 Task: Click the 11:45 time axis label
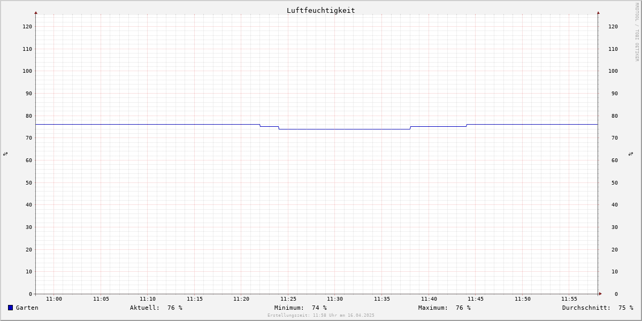[x=476, y=299]
